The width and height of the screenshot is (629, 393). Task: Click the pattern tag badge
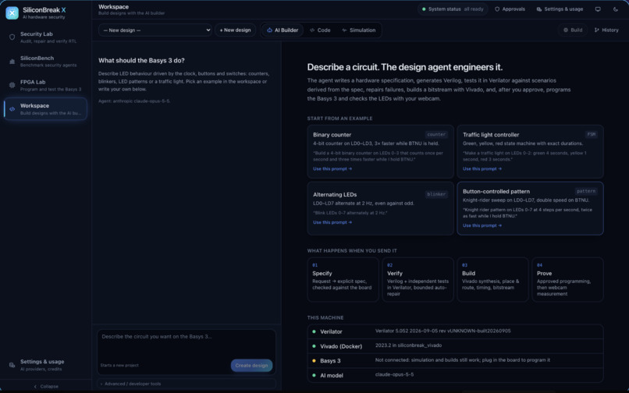point(586,191)
